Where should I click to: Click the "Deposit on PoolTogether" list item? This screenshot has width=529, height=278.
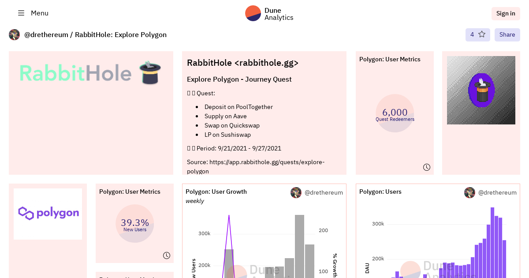click(238, 107)
